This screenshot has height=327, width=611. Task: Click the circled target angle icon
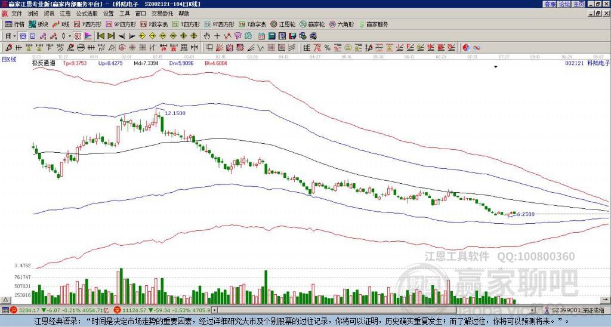pyautogui.click(x=122, y=48)
